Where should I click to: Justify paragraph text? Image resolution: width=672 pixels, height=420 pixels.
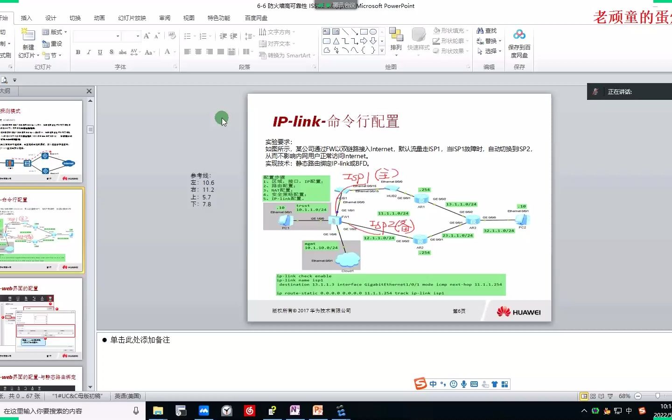[220, 52]
